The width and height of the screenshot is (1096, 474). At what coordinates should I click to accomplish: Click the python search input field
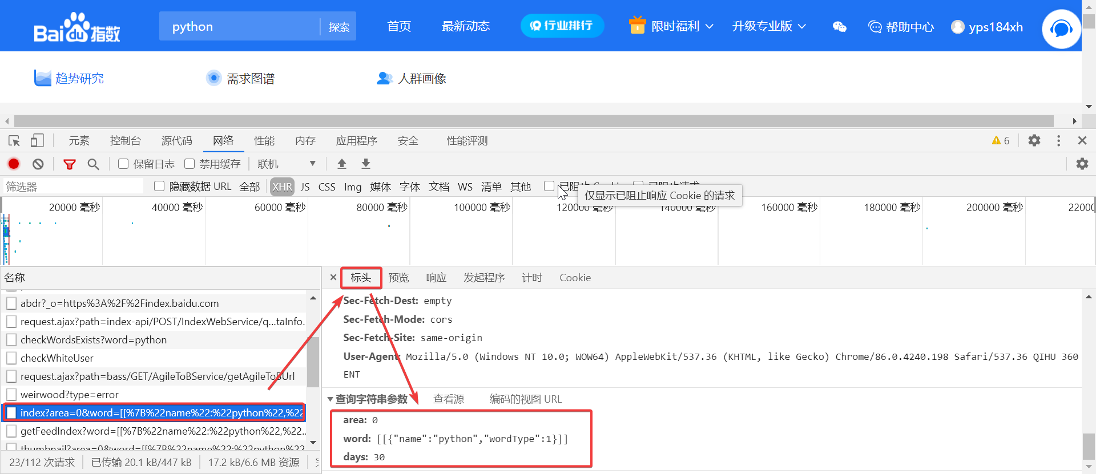point(240,26)
